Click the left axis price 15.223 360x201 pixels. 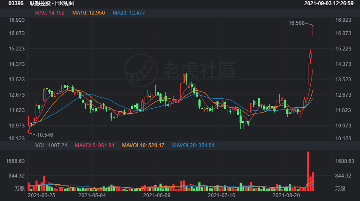click(x=17, y=49)
